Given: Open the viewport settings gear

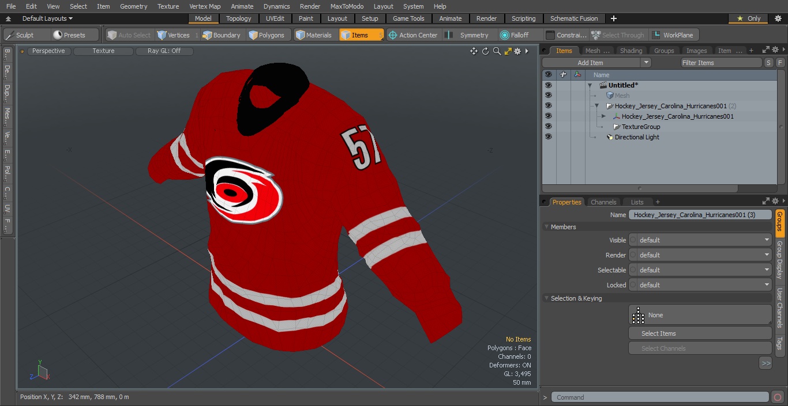Looking at the screenshot, I should [x=517, y=51].
